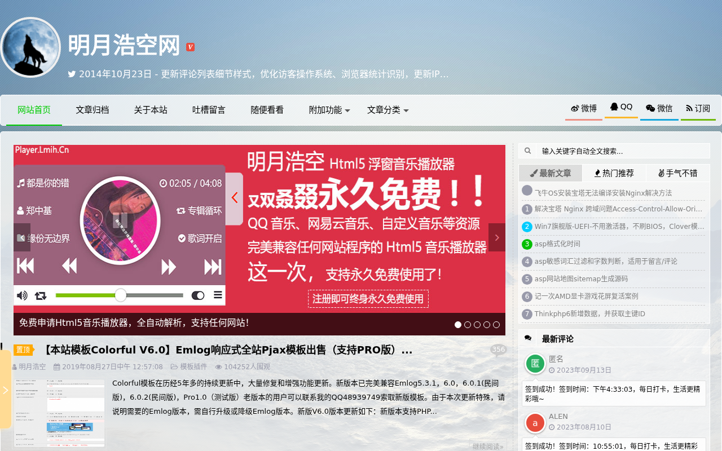Click the red V verified badge
The image size is (722, 451).
tap(191, 47)
